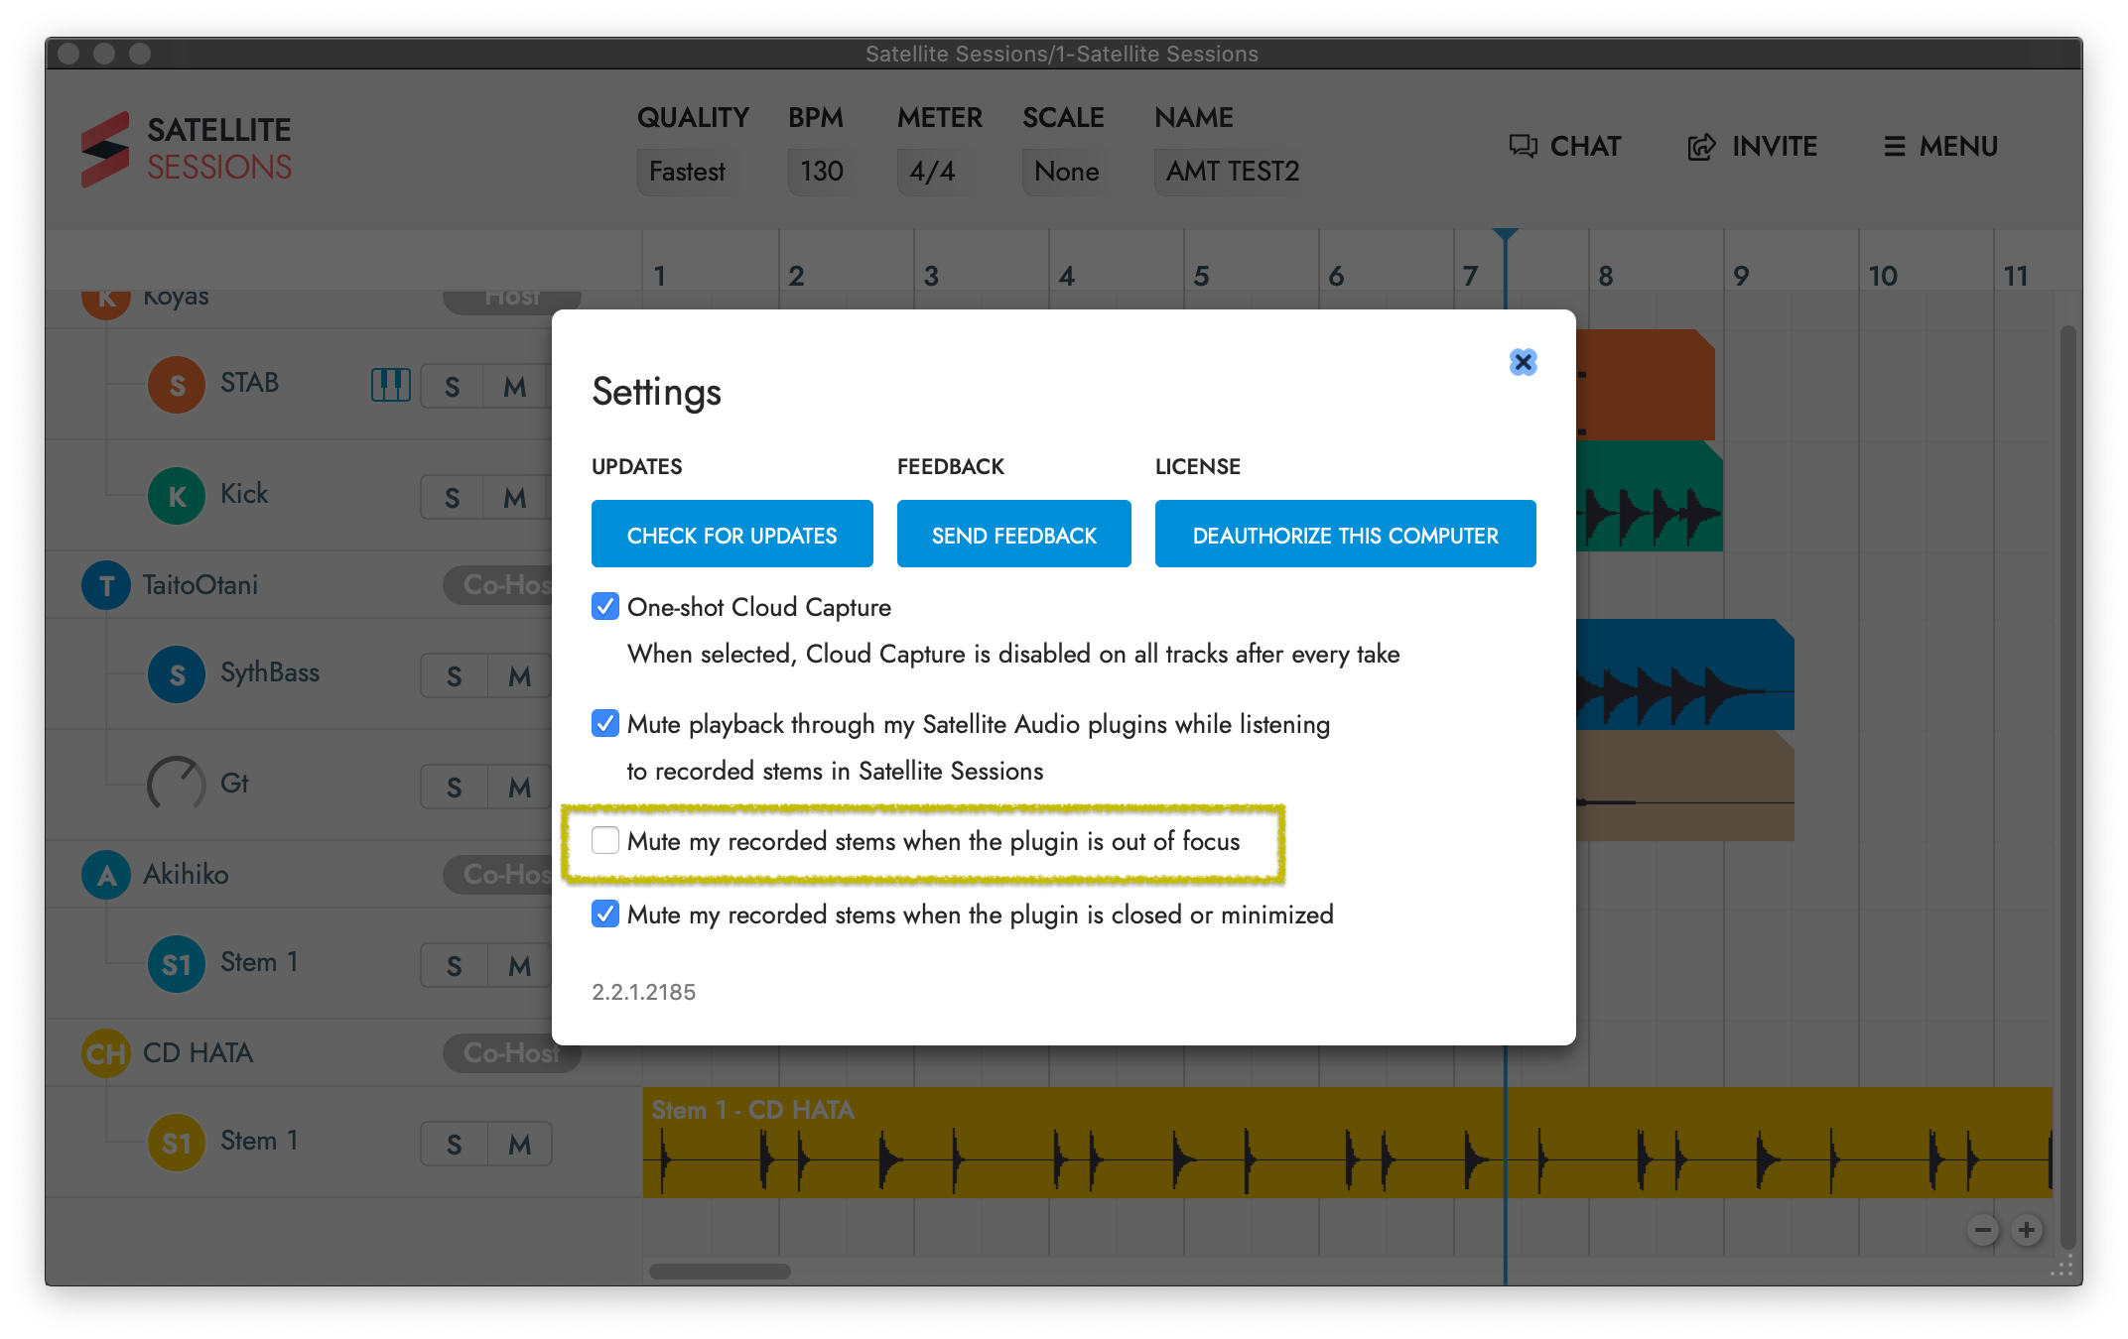The height and width of the screenshot is (1339, 2128).
Task: Click the orange STAB track avatar
Action: tap(177, 385)
